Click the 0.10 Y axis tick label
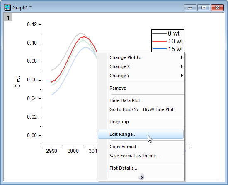The height and width of the screenshot is (185, 228). [x=32, y=43]
